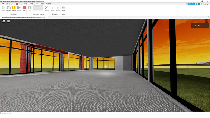Open the FILE menu
The image size is (210, 118).
[x=3, y=4]
